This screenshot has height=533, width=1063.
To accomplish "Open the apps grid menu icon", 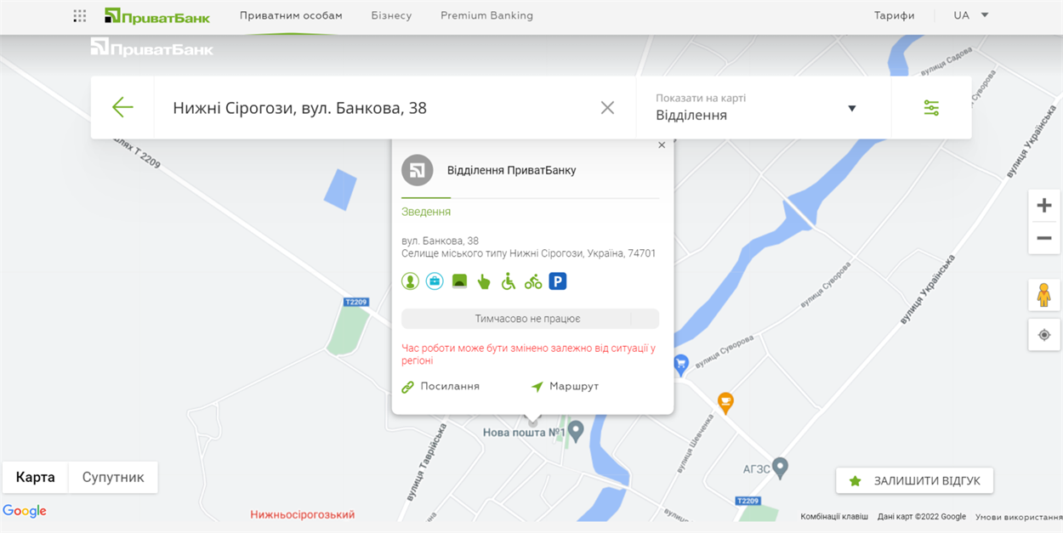I will tap(80, 15).
